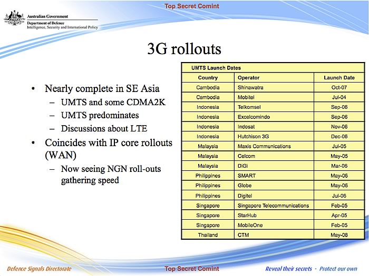Click the 'Country' column header
Viewport: 369px width, 276px height.
(x=208, y=78)
